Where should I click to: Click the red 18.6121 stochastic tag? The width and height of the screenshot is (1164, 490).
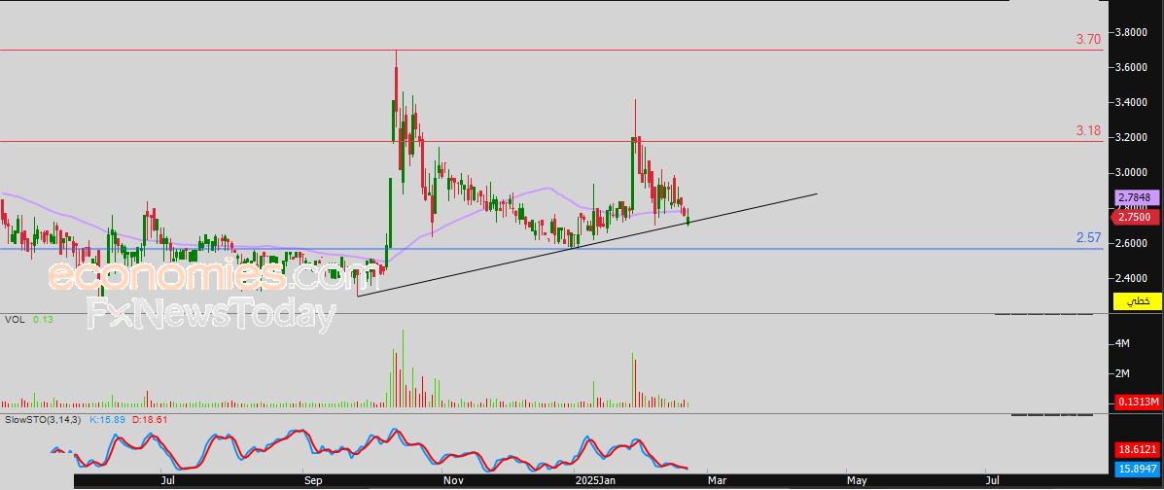click(x=1138, y=450)
